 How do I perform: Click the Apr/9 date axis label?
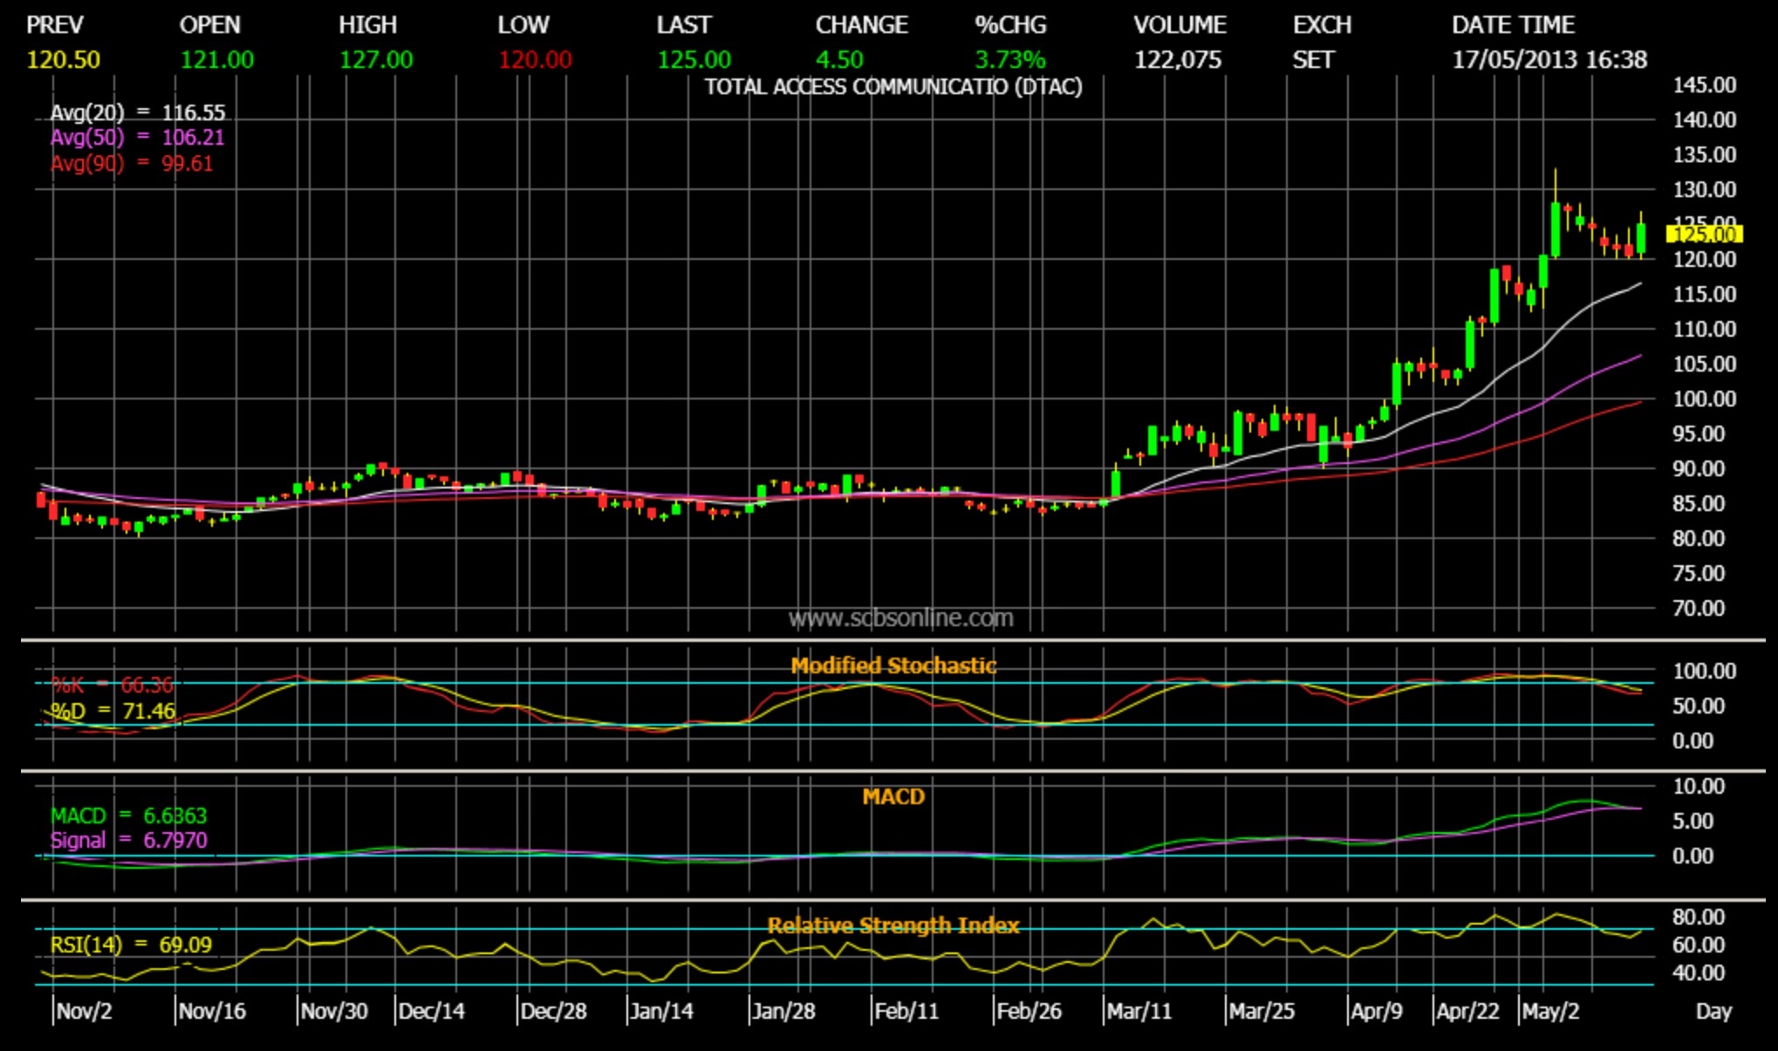1377,1012
